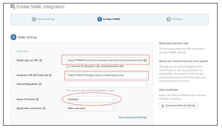Click the download arrow icon on the certificate button

[x=163, y=106]
